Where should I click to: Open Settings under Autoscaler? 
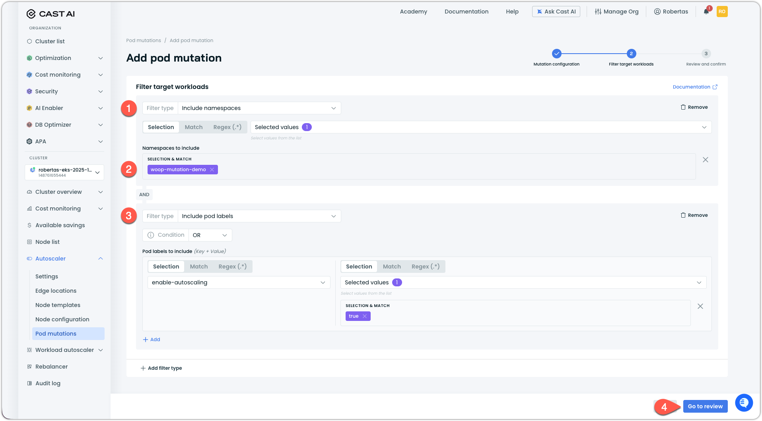47,276
